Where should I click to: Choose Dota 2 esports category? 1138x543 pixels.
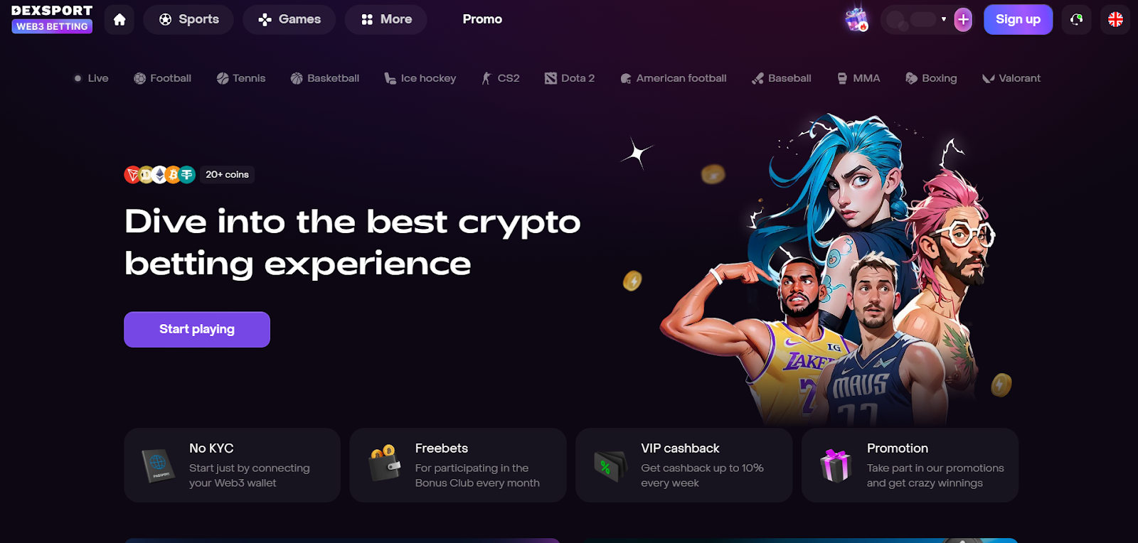[570, 78]
